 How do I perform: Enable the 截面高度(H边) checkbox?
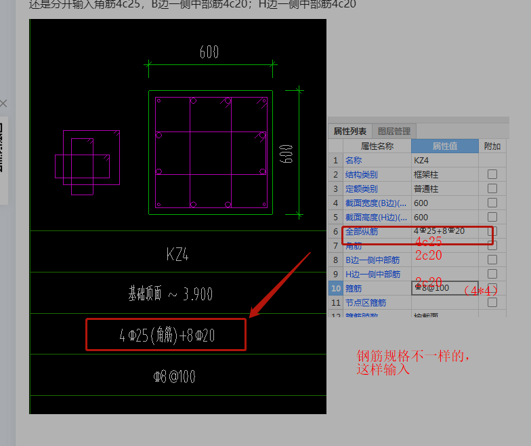click(x=492, y=217)
